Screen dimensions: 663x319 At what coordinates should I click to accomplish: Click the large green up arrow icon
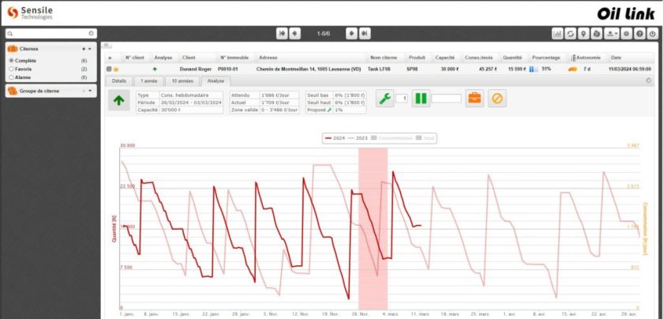(120, 100)
